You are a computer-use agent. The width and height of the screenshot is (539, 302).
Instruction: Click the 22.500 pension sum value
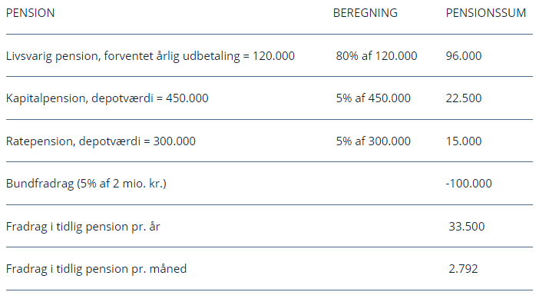tap(464, 98)
